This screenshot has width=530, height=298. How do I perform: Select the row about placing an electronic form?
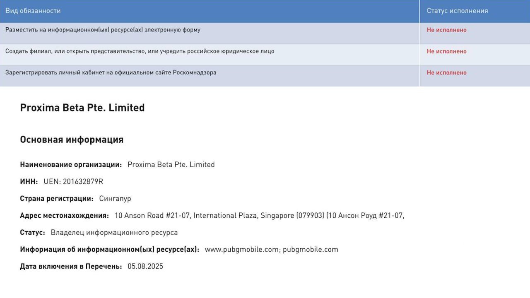[x=103, y=30]
